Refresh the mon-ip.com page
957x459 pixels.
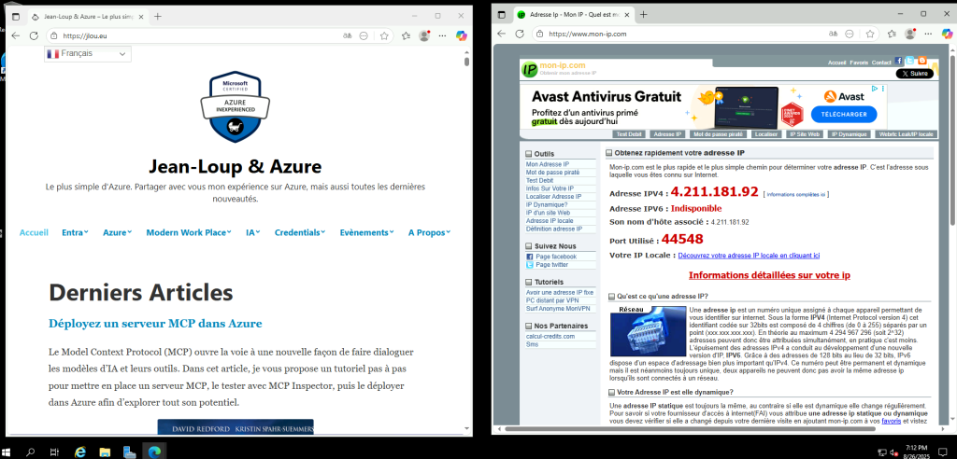click(x=520, y=34)
